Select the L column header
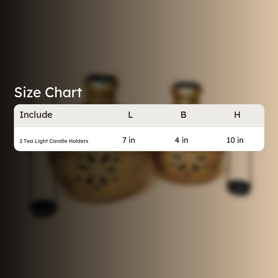Image resolution: width=278 pixels, height=278 pixels. [131, 115]
